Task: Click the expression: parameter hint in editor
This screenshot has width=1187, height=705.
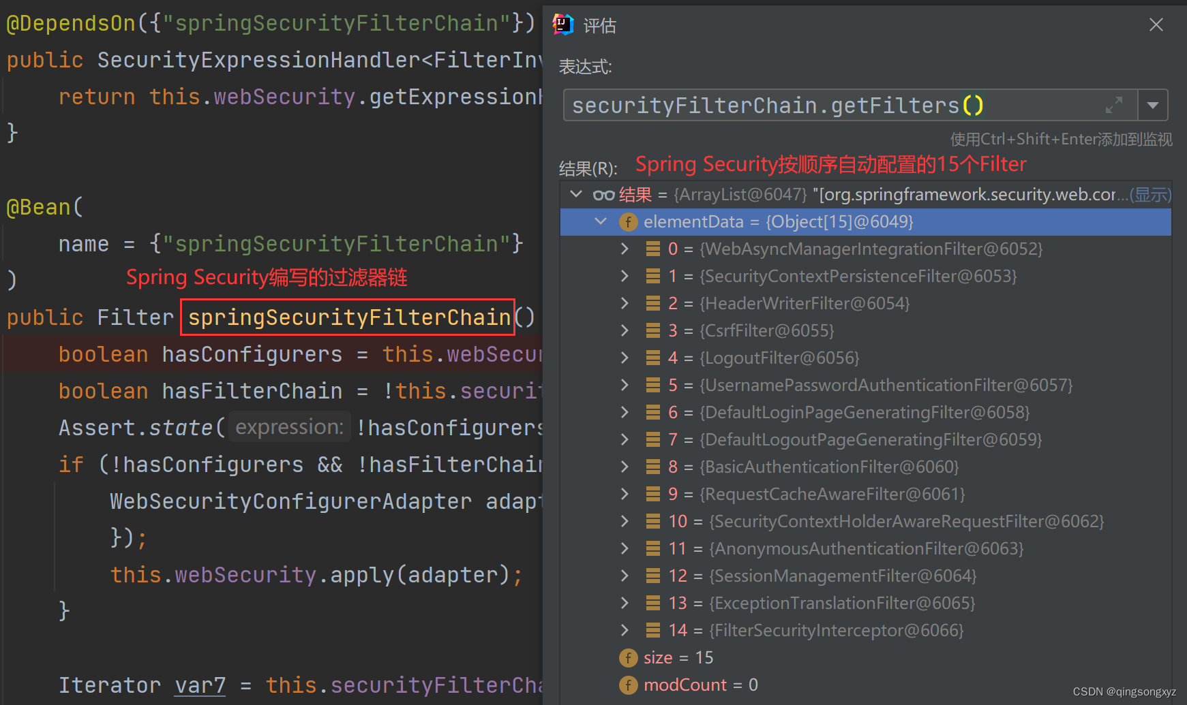Action: [289, 427]
